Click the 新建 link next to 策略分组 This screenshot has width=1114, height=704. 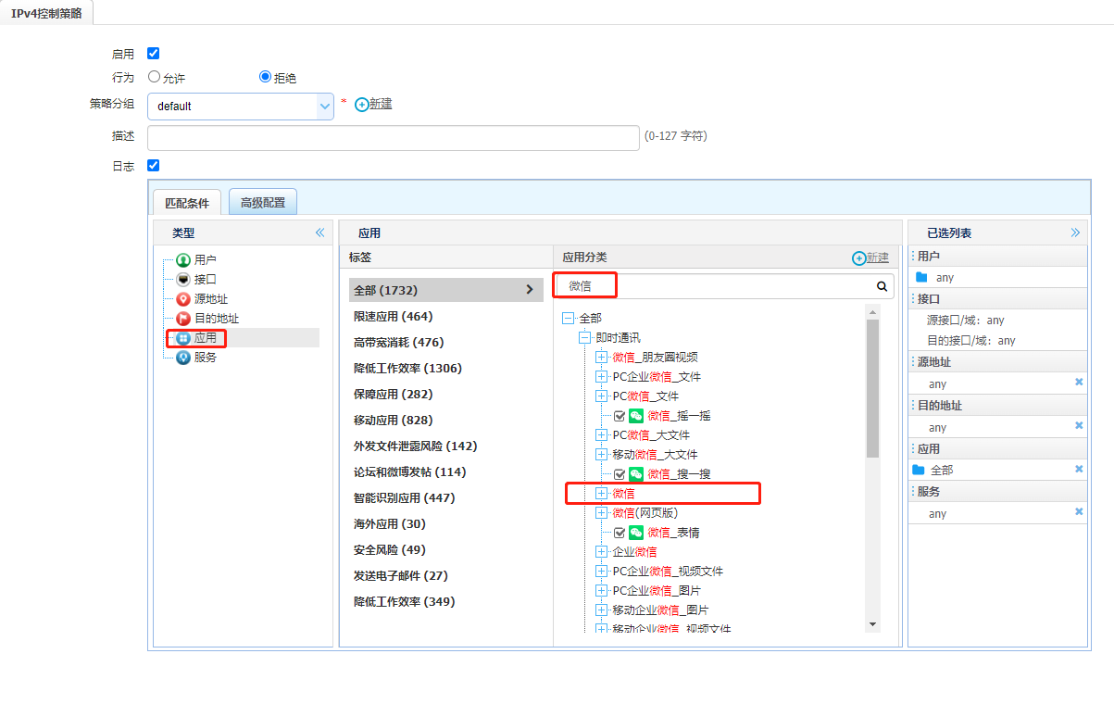point(381,104)
